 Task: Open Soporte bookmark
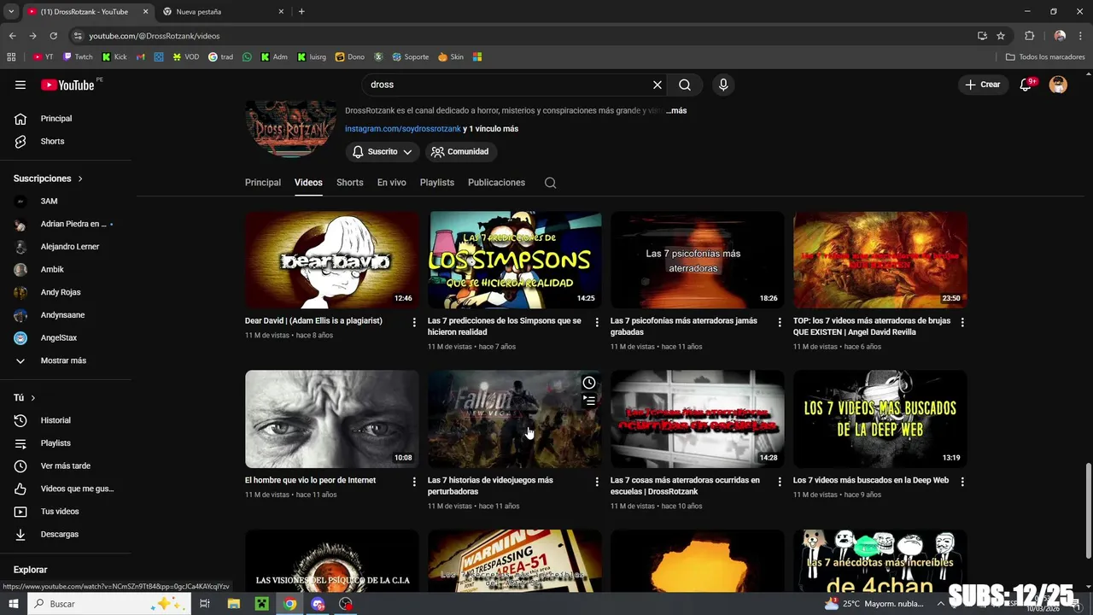click(x=410, y=57)
